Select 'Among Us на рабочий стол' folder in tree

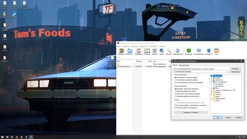pyautogui.click(x=224, y=90)
